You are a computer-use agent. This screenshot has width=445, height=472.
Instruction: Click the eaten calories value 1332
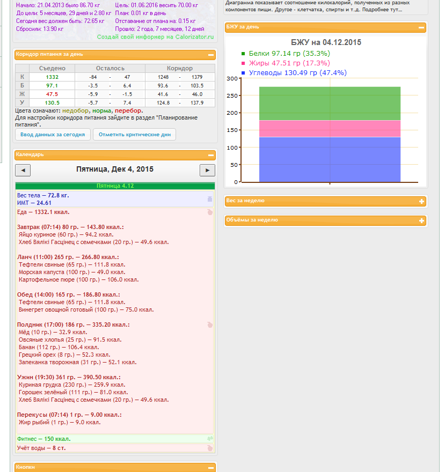click(x=52, y=77)
